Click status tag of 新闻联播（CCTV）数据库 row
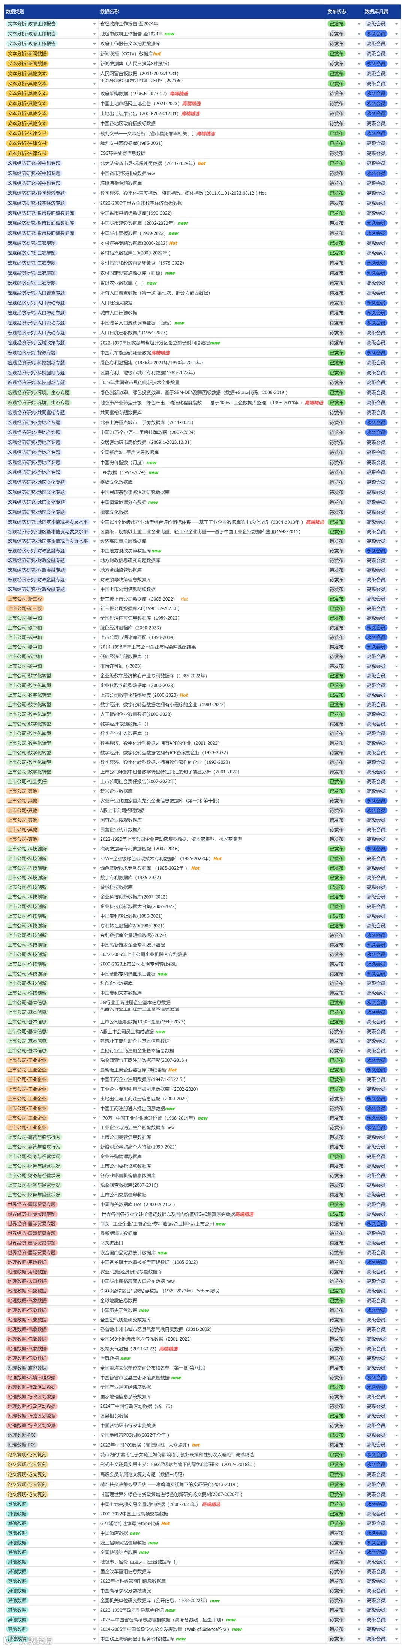The image size is (405, 1648). click(336, 54)
